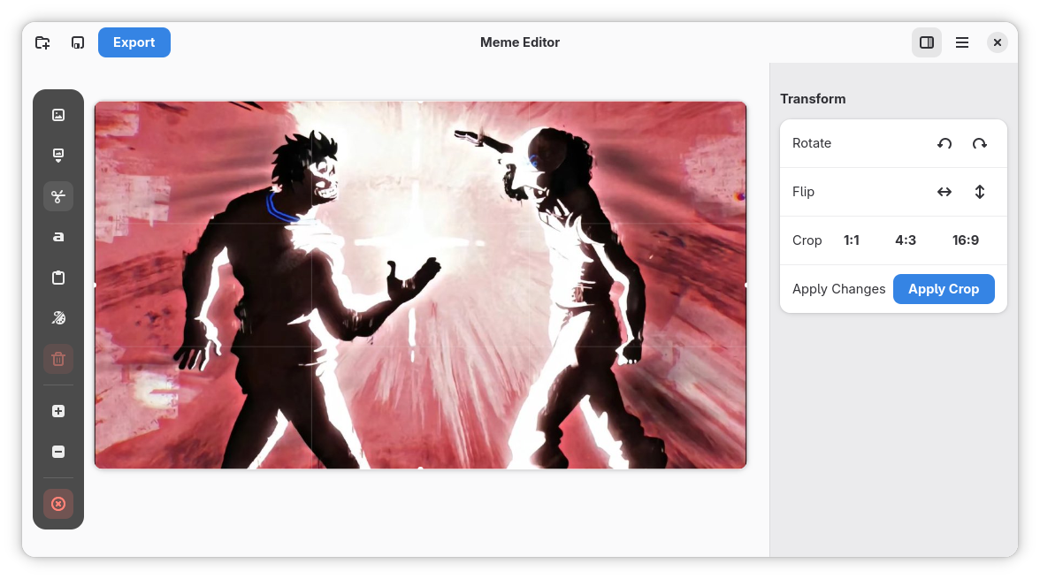Viewport: 1040px width, 579px height.
Task: Set crop ratio to 1:1
Action: (852, 240)
